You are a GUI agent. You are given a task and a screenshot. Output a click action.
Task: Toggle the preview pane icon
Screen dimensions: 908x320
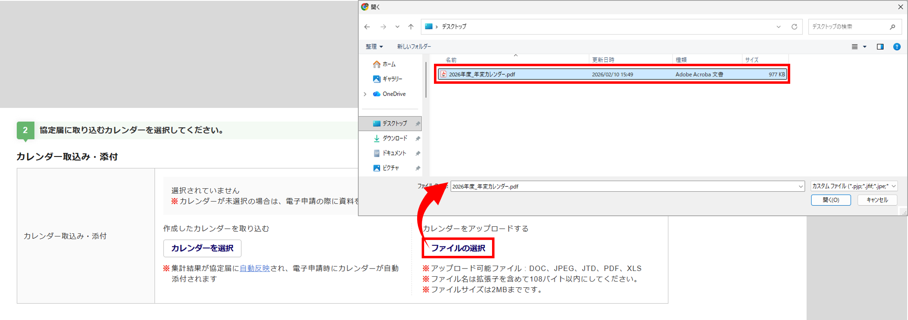click(880, 47)
